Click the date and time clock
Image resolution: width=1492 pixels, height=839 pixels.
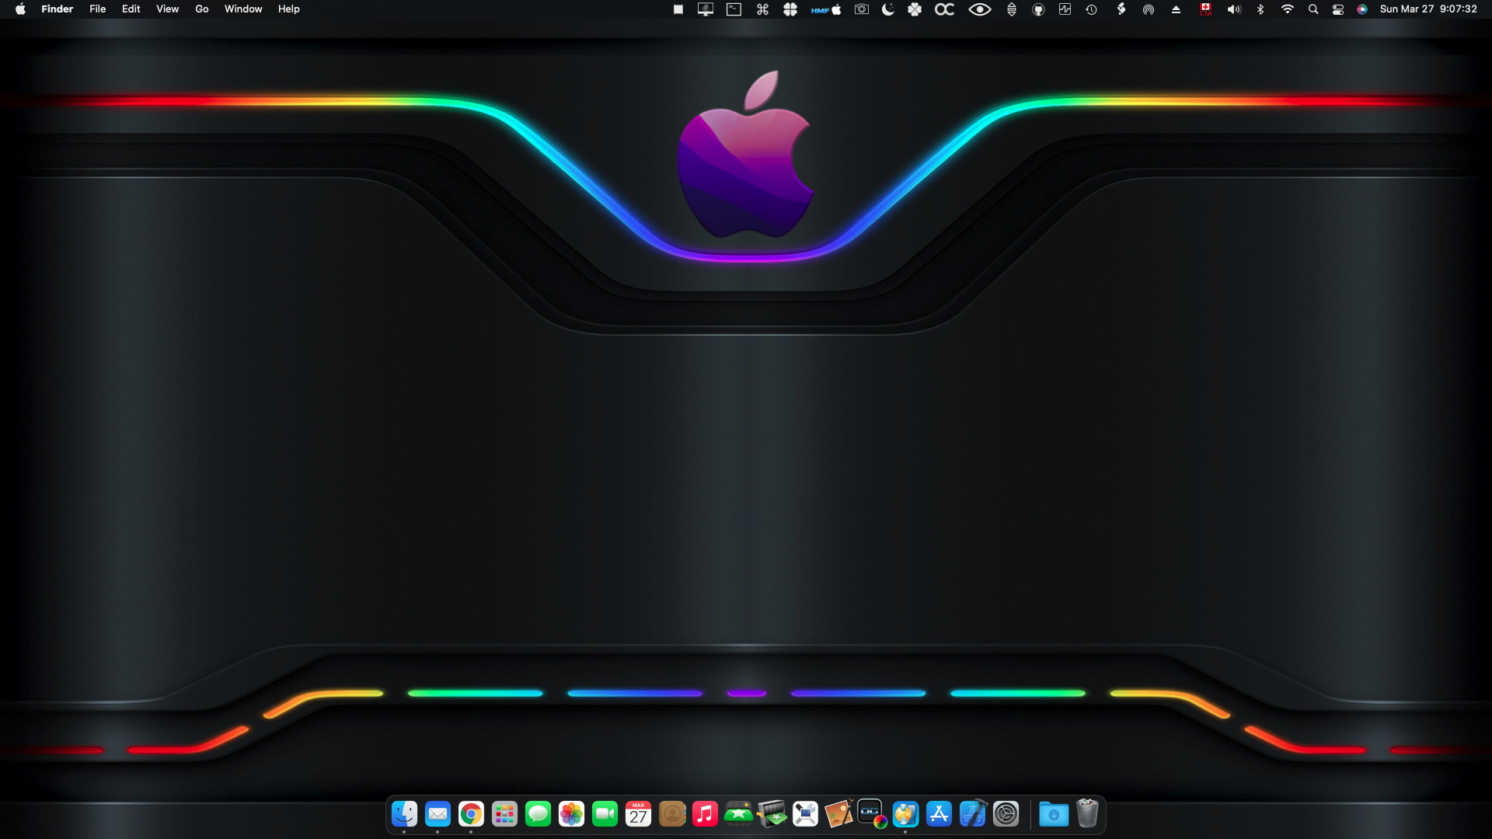point(1428,9)
